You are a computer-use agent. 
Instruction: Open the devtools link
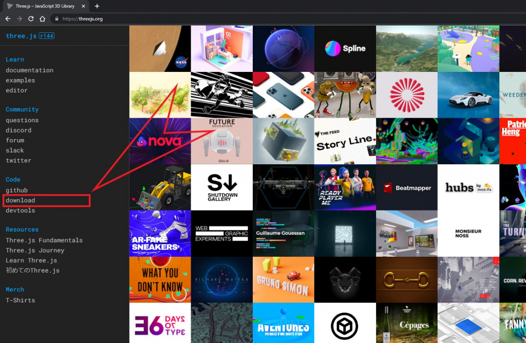(21, 210)
